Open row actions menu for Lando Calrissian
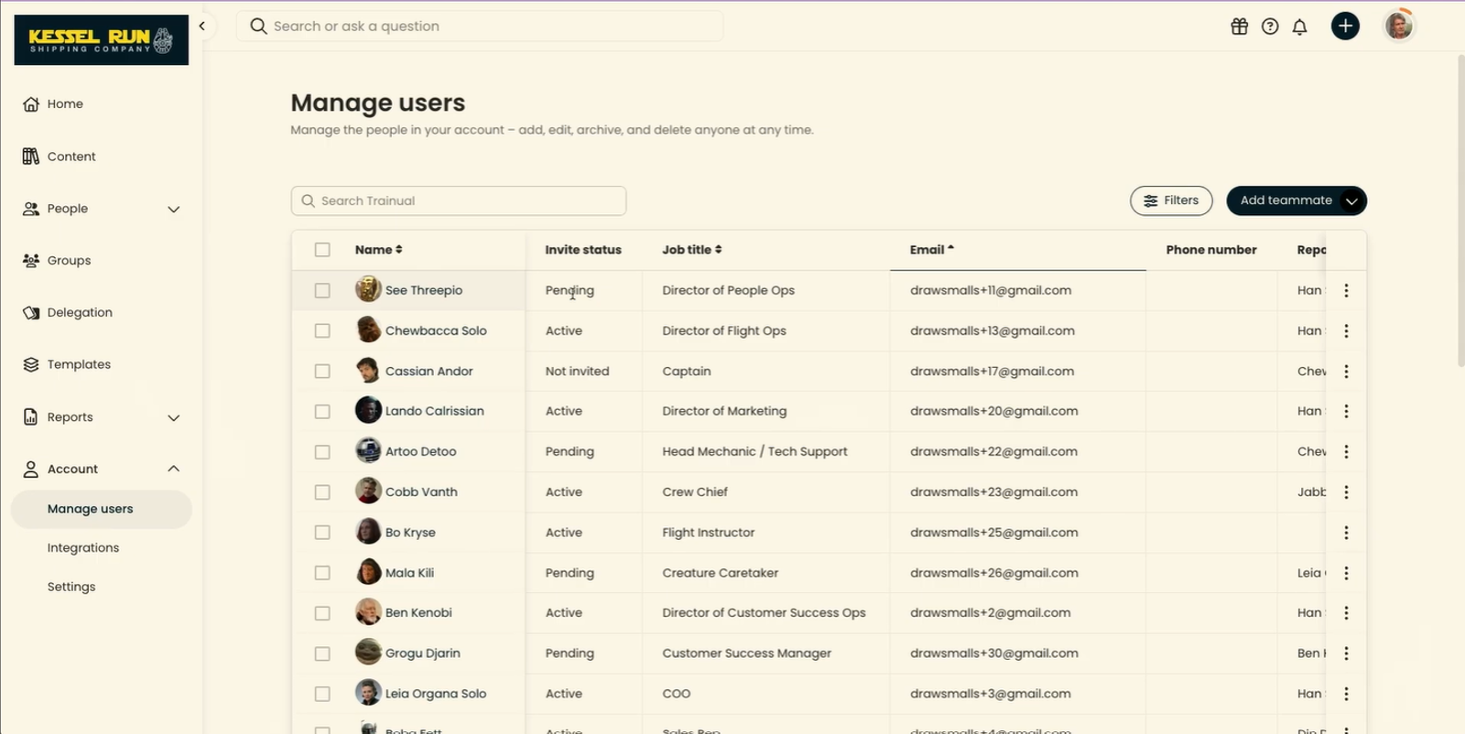The width and height of the screenshot is (1465, 734). click(x=1346, y=411)
